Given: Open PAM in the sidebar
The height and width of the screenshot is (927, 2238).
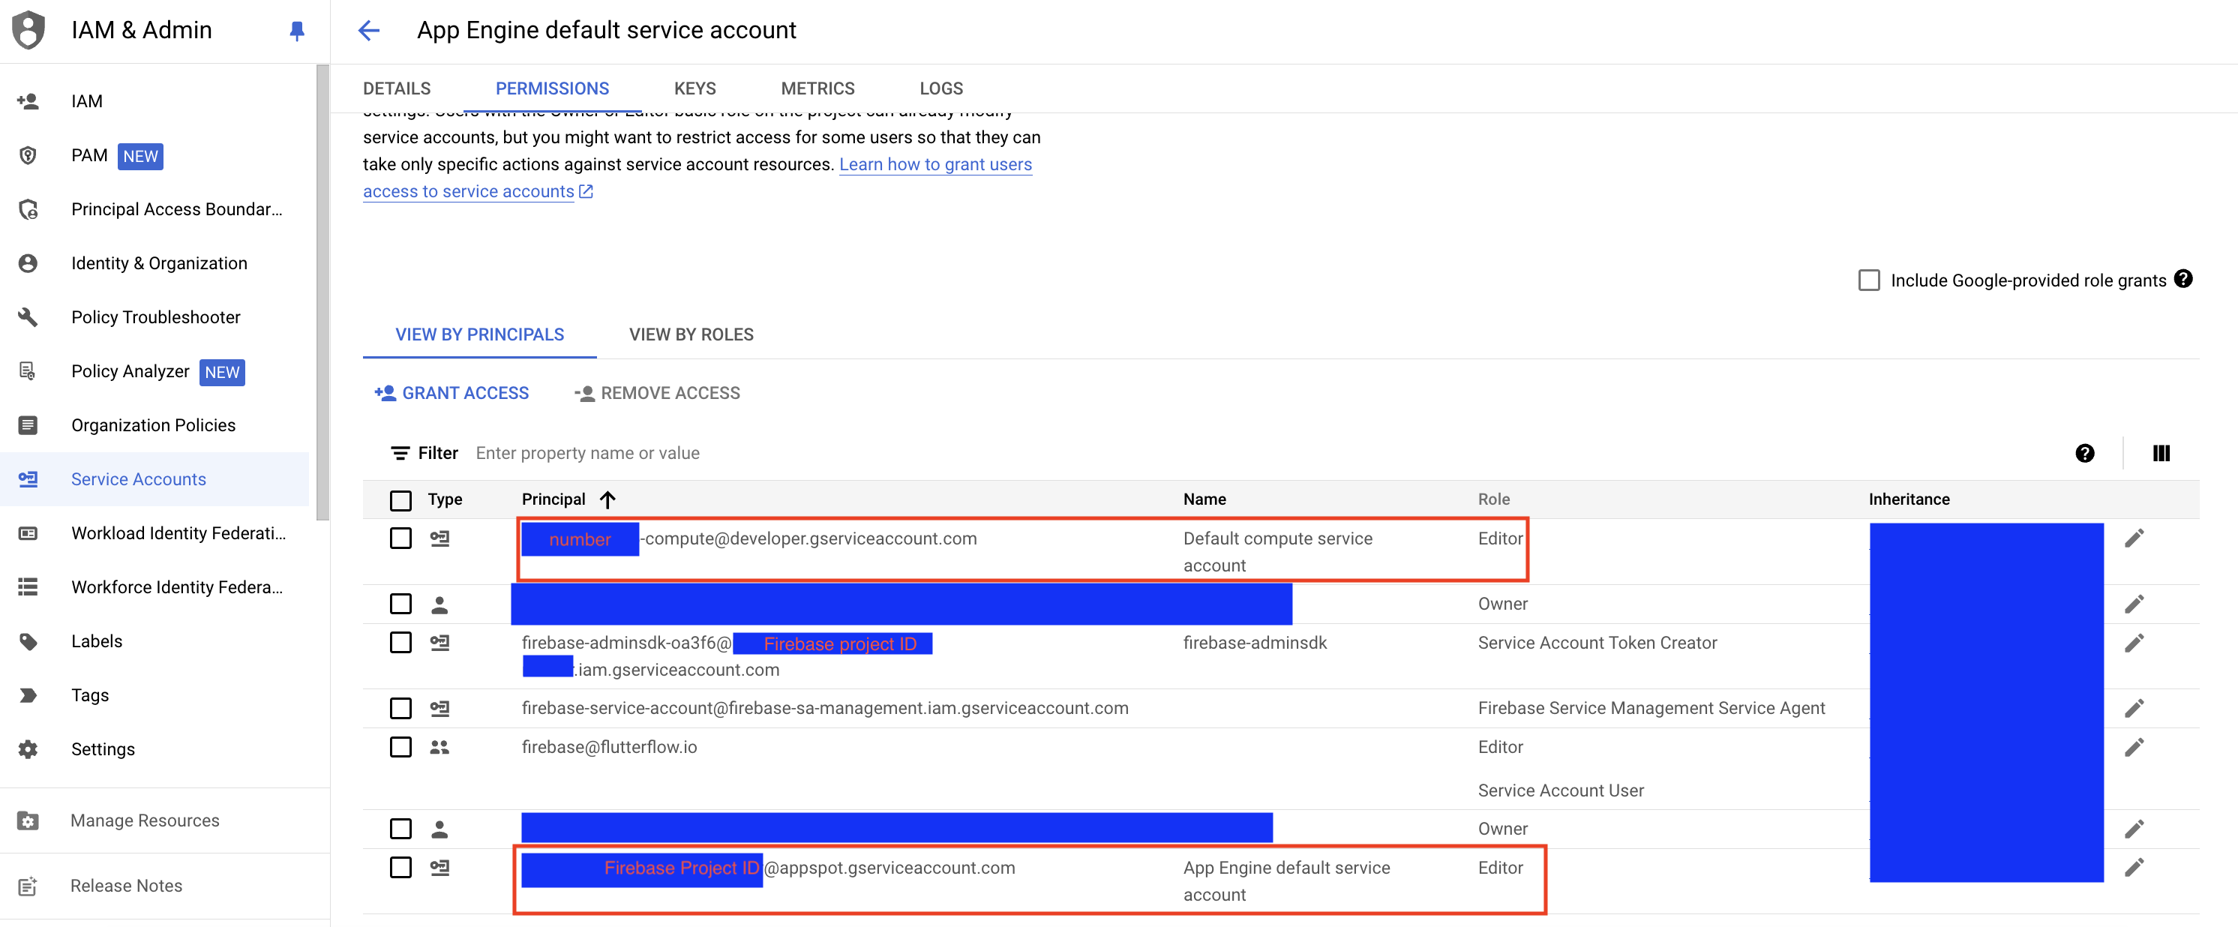Looking at the screenshot, I should pyautogui.click(x=154, y=155).
